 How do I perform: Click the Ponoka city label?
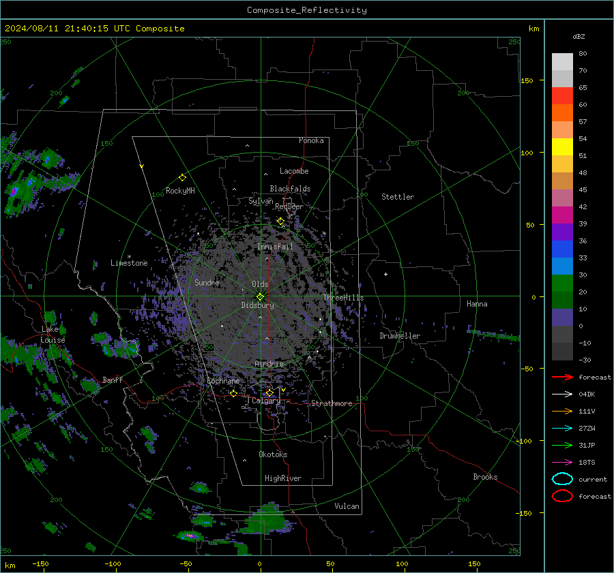[x=311, y=140]
